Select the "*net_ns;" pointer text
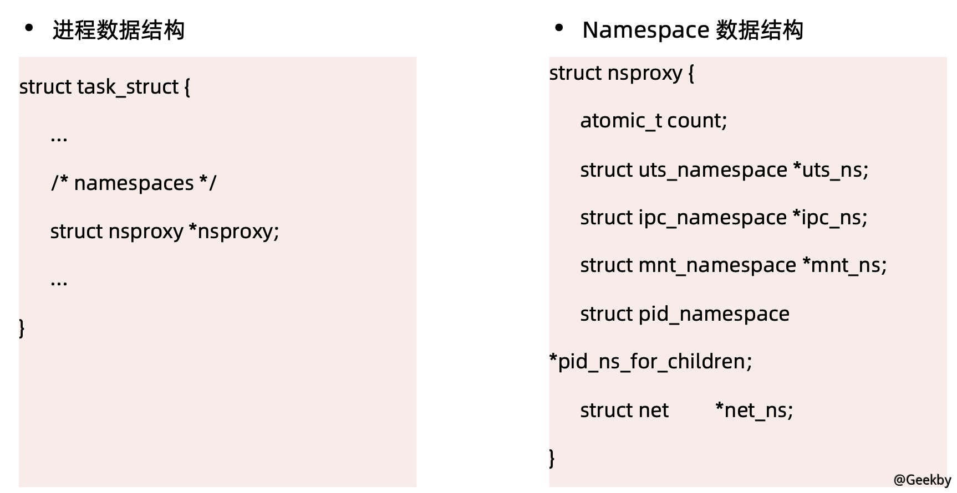The image size is (957, 493). coord(754,410)
